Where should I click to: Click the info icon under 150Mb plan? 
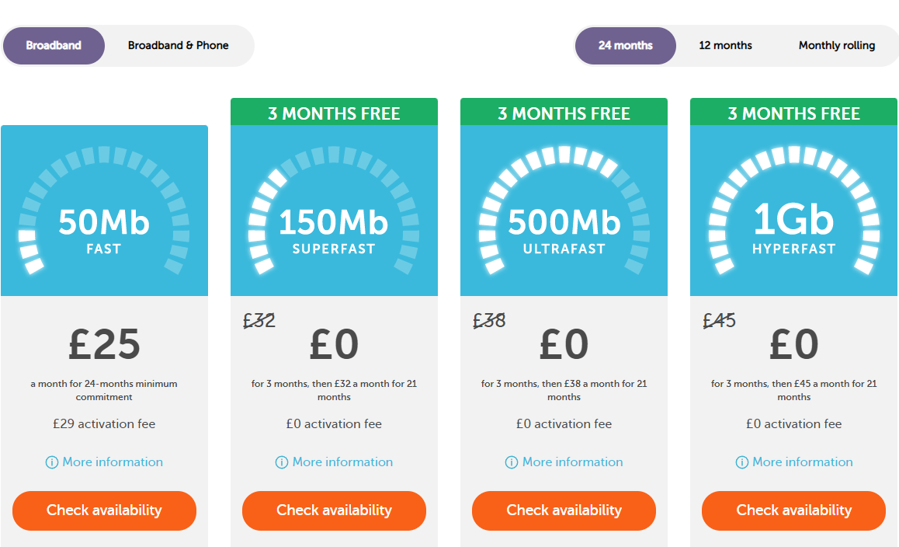tap(282, 462)
